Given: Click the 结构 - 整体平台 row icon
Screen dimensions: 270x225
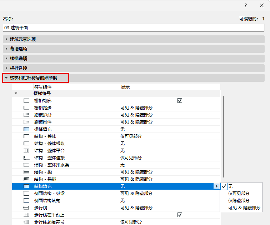Looking at the screenshot, I should [x=26, y=151].
